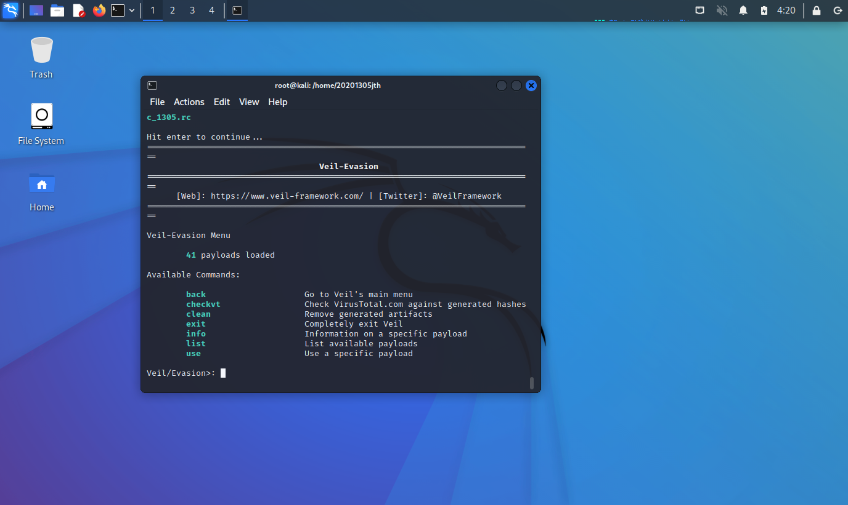Select the Home folder desktop icon
Viewport: 848px width, 505px height.
[41, 191]
